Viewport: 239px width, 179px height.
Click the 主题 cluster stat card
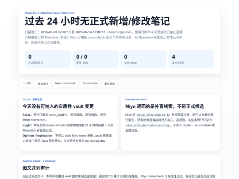(x=143, y=59)
